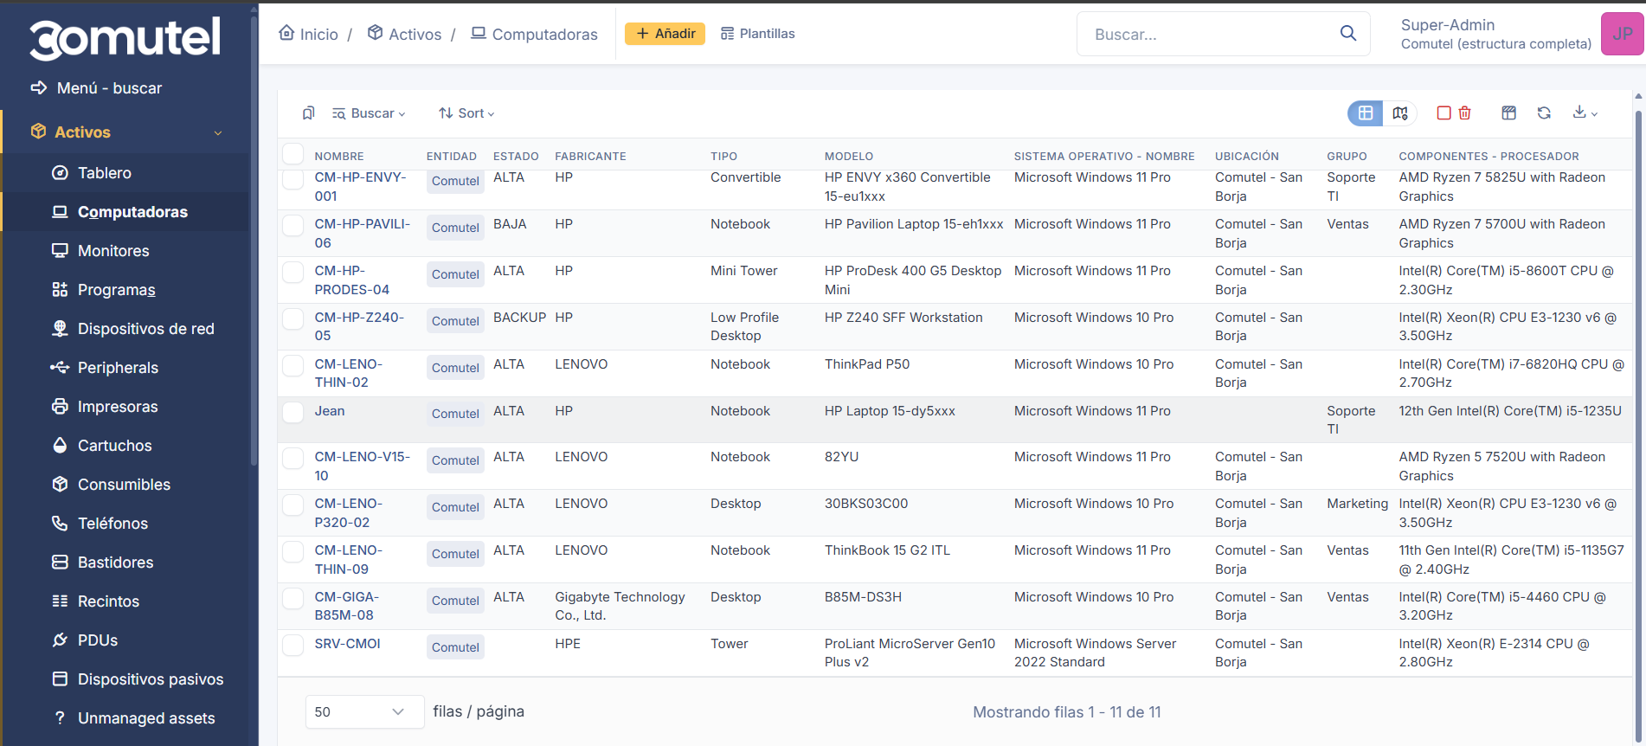Open Peripherals in sidebar
Screen dimensions: 1646x746
(105, 368)
